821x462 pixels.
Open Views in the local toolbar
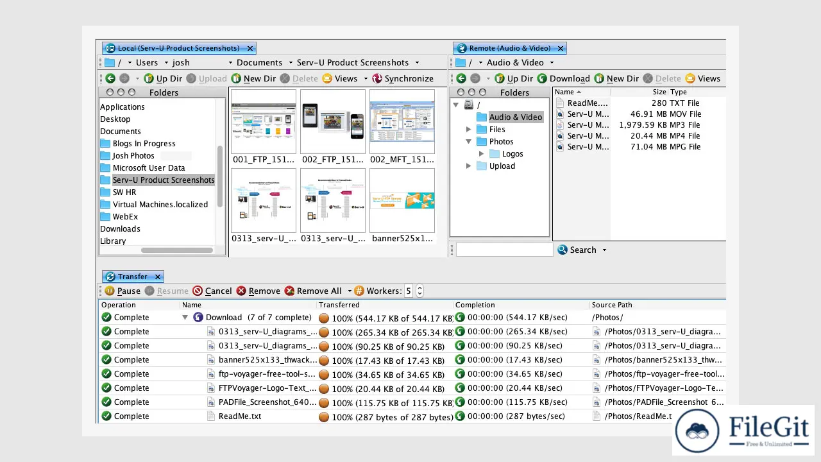click(x=340, y=78)
